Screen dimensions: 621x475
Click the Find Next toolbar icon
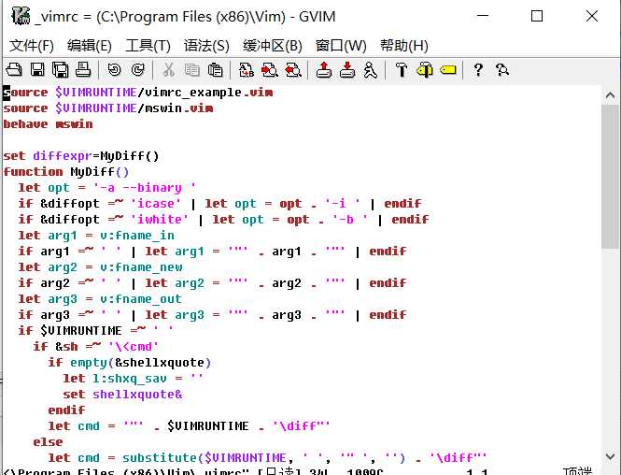[x=270, y=70]
